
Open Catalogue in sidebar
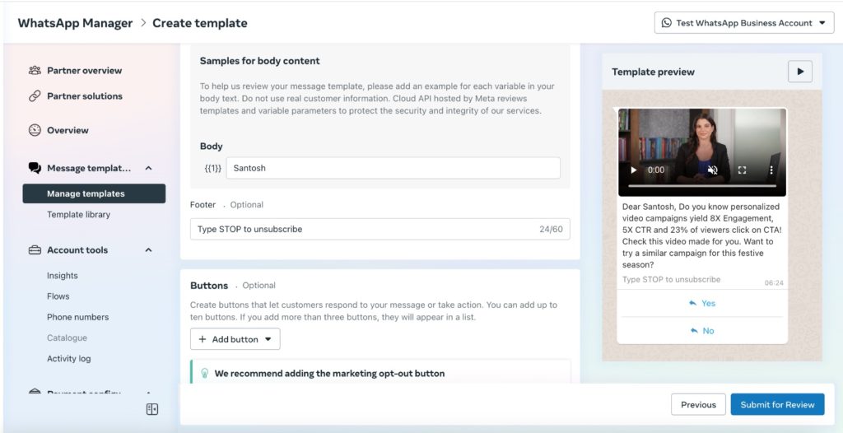pos(67,338)
